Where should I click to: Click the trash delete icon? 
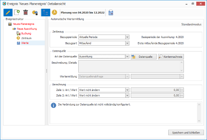coord(26,12)
